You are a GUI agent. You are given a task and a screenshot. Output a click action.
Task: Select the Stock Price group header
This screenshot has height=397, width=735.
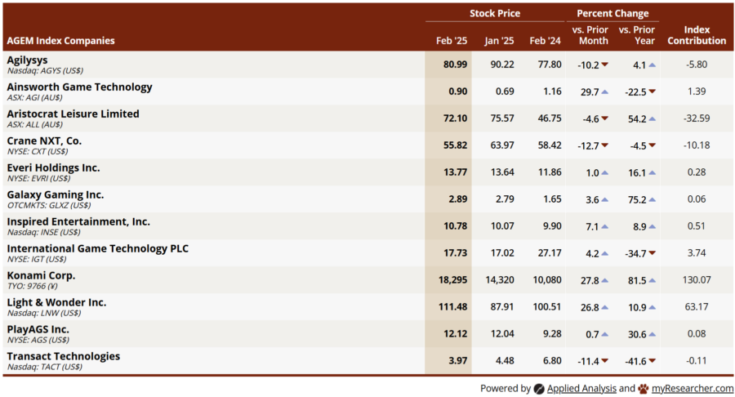click(x=494, y=13)
